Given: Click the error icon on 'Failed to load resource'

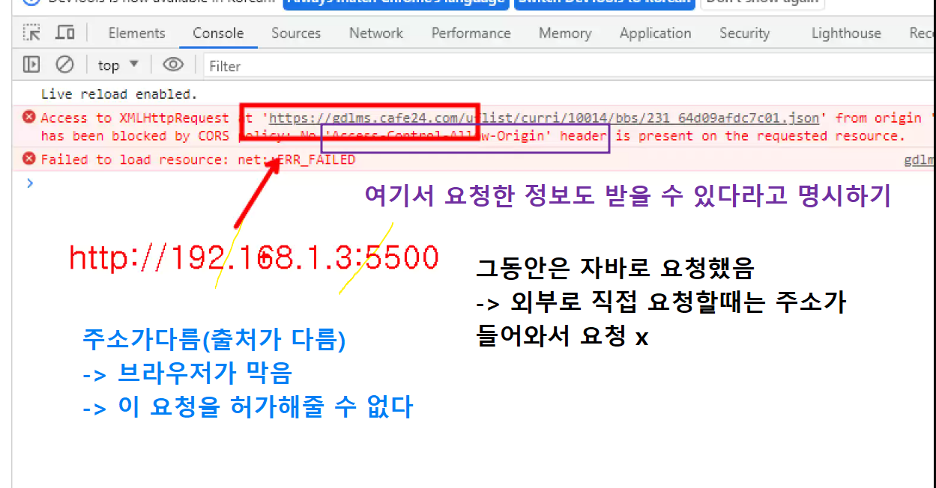Looking at the screenshot, I should [29, 159].
